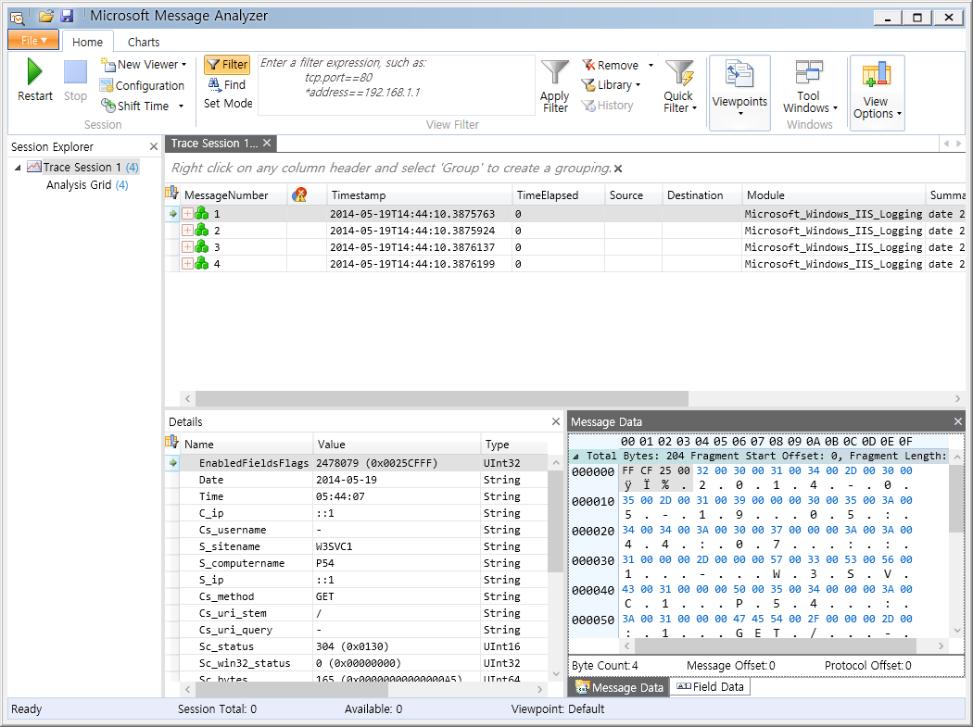Sort by Module column header
973x727 pixels.
click(x=833, y=194)
